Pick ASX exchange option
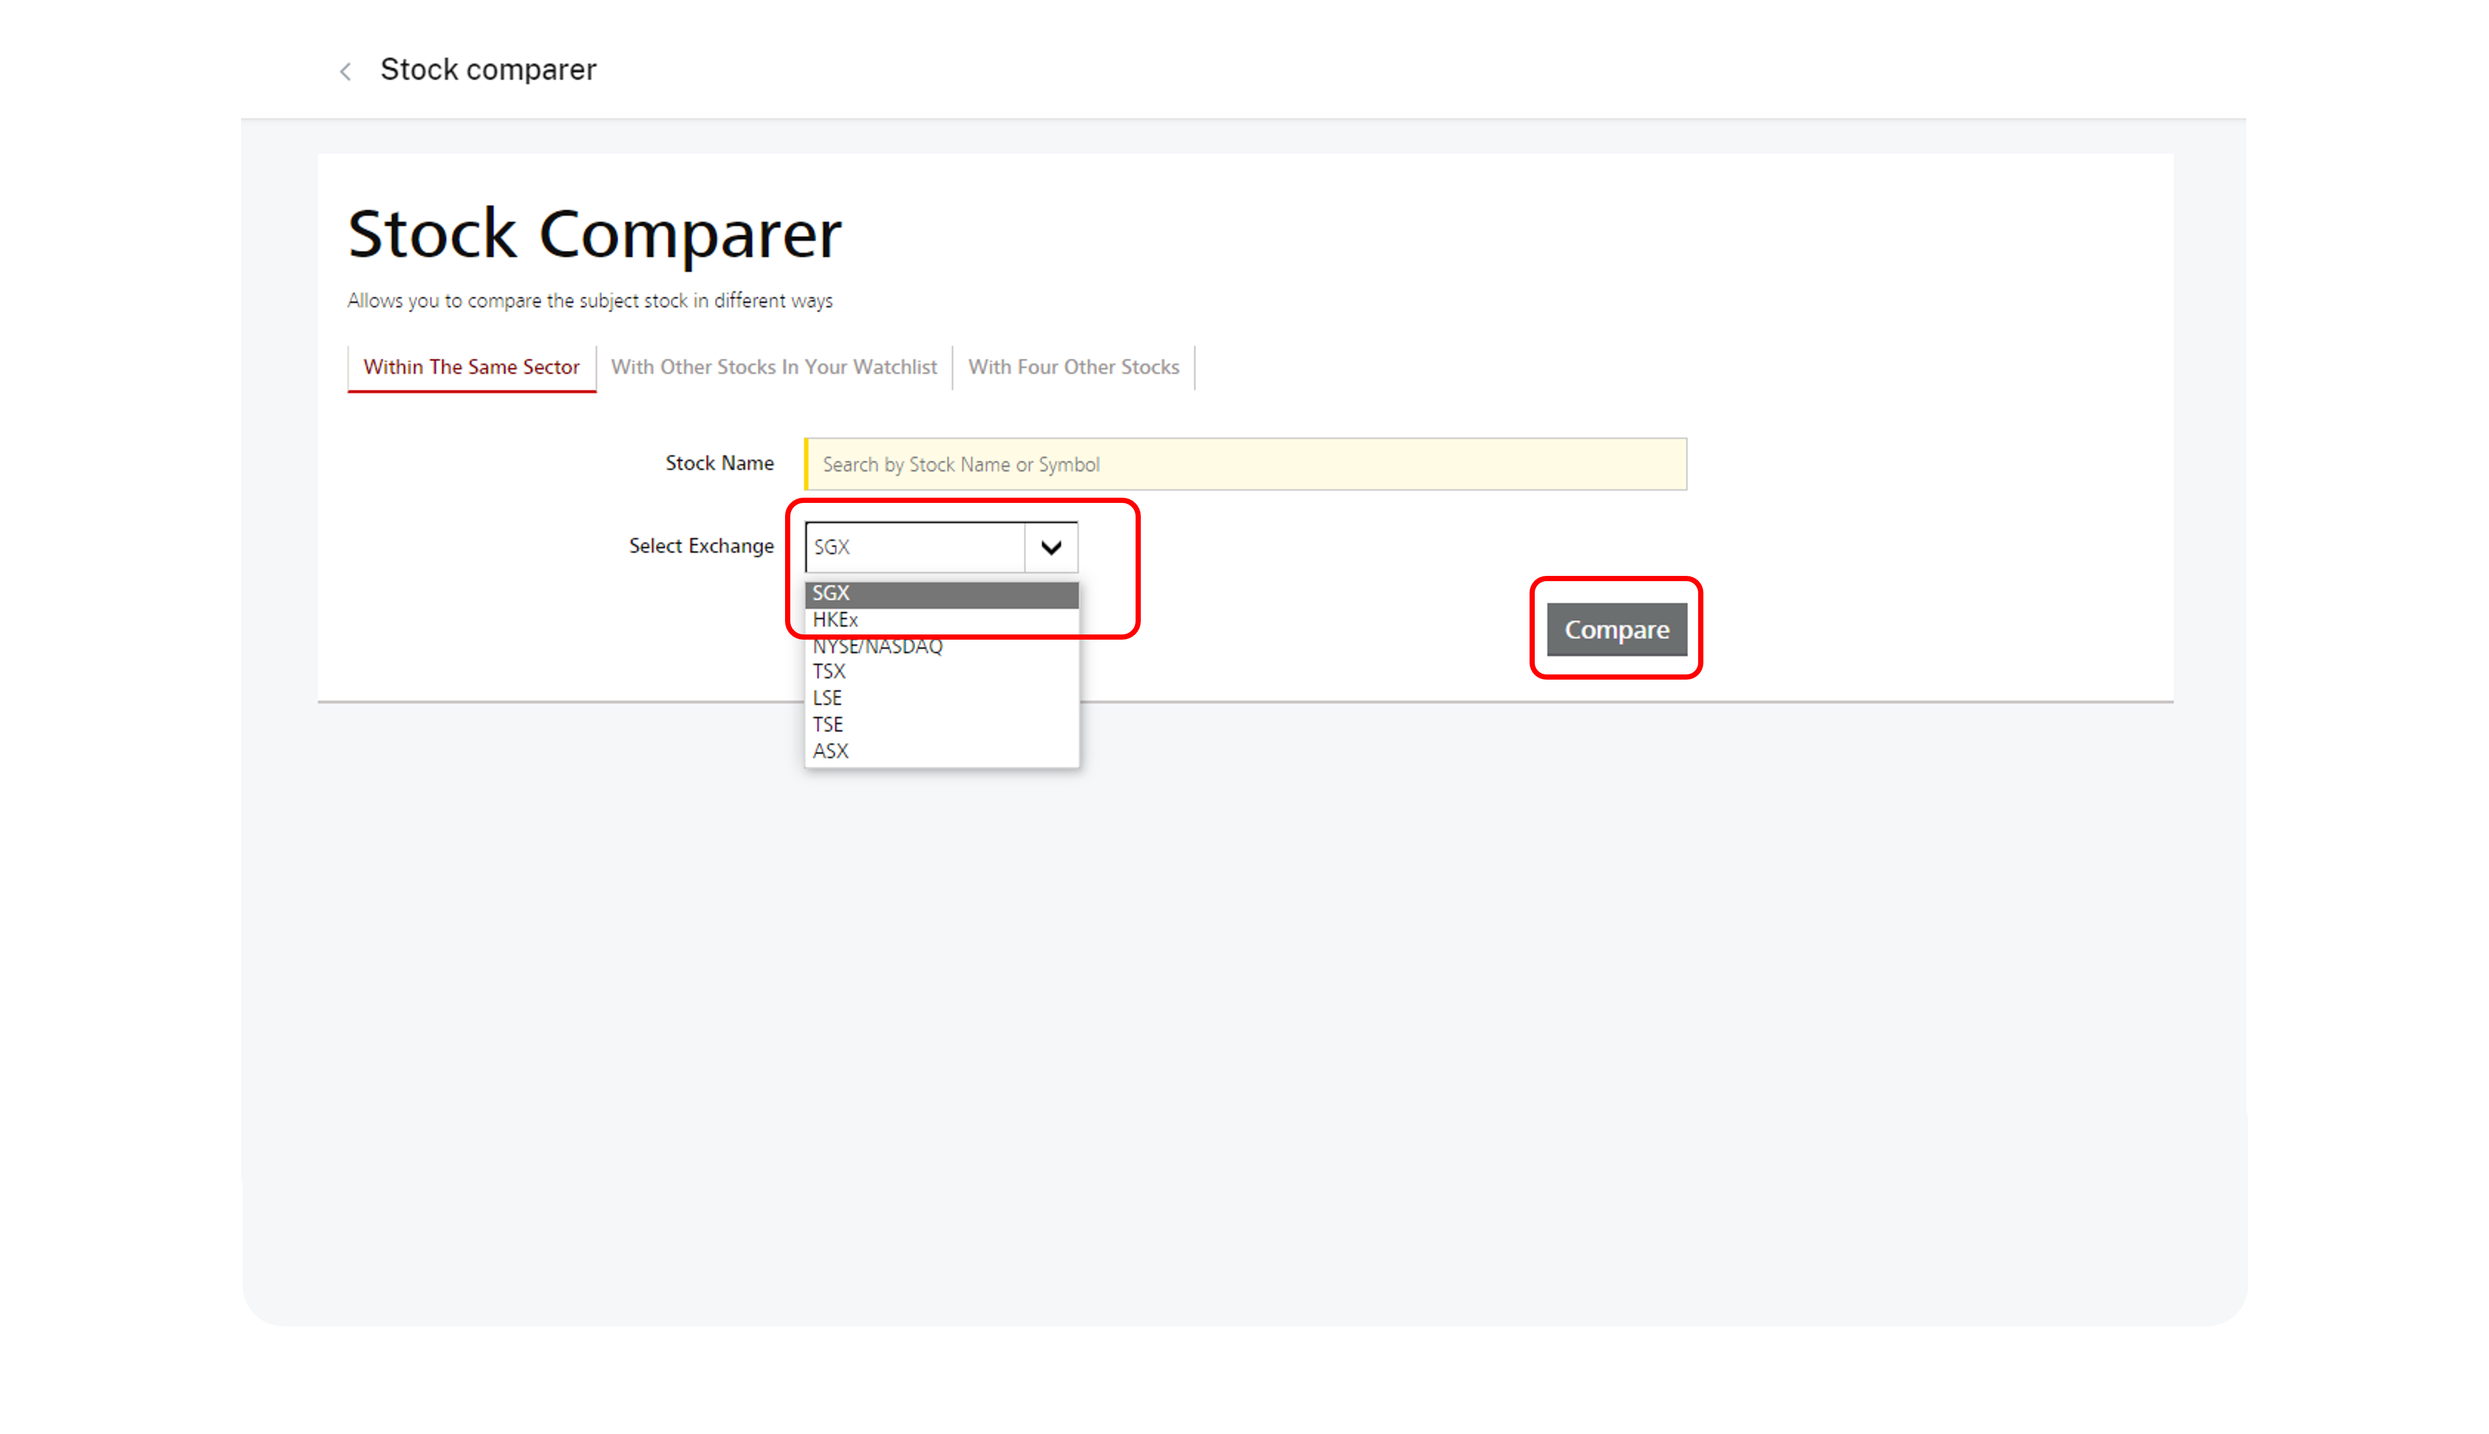Screen dimensions: 2489x1434 pos(942,751)
